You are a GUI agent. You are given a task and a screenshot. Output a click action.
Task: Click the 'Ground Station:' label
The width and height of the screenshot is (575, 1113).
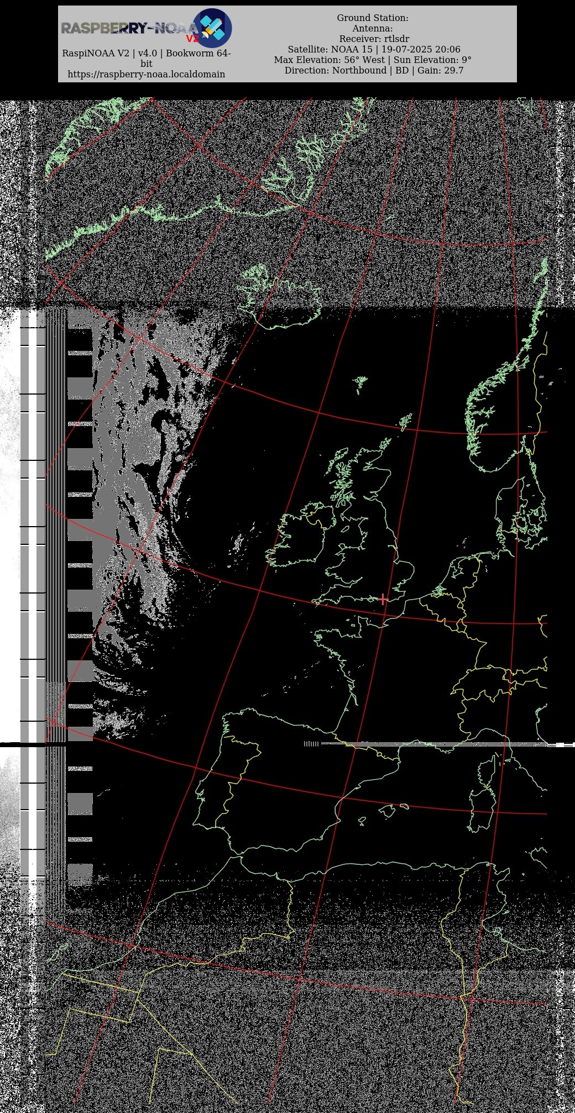pos(373,18)
